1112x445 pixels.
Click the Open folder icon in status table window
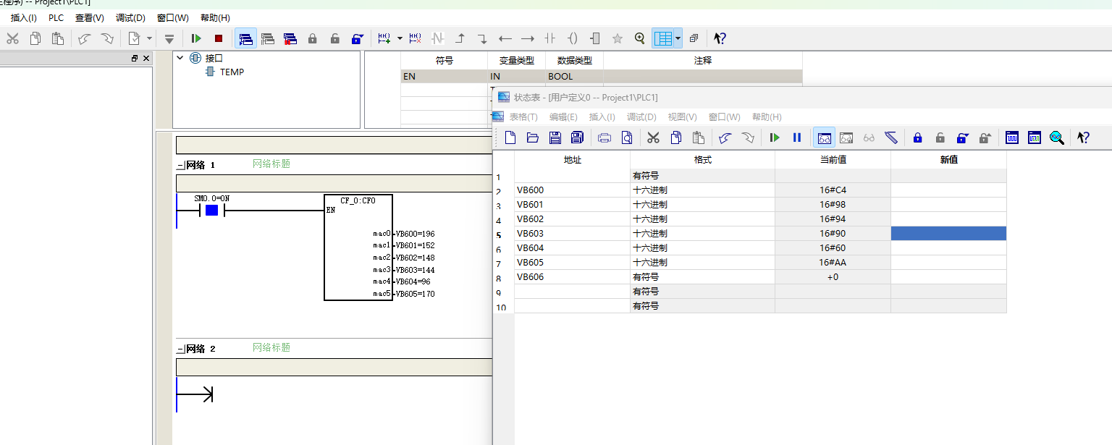pyautogui.click(x=533, y=137)
